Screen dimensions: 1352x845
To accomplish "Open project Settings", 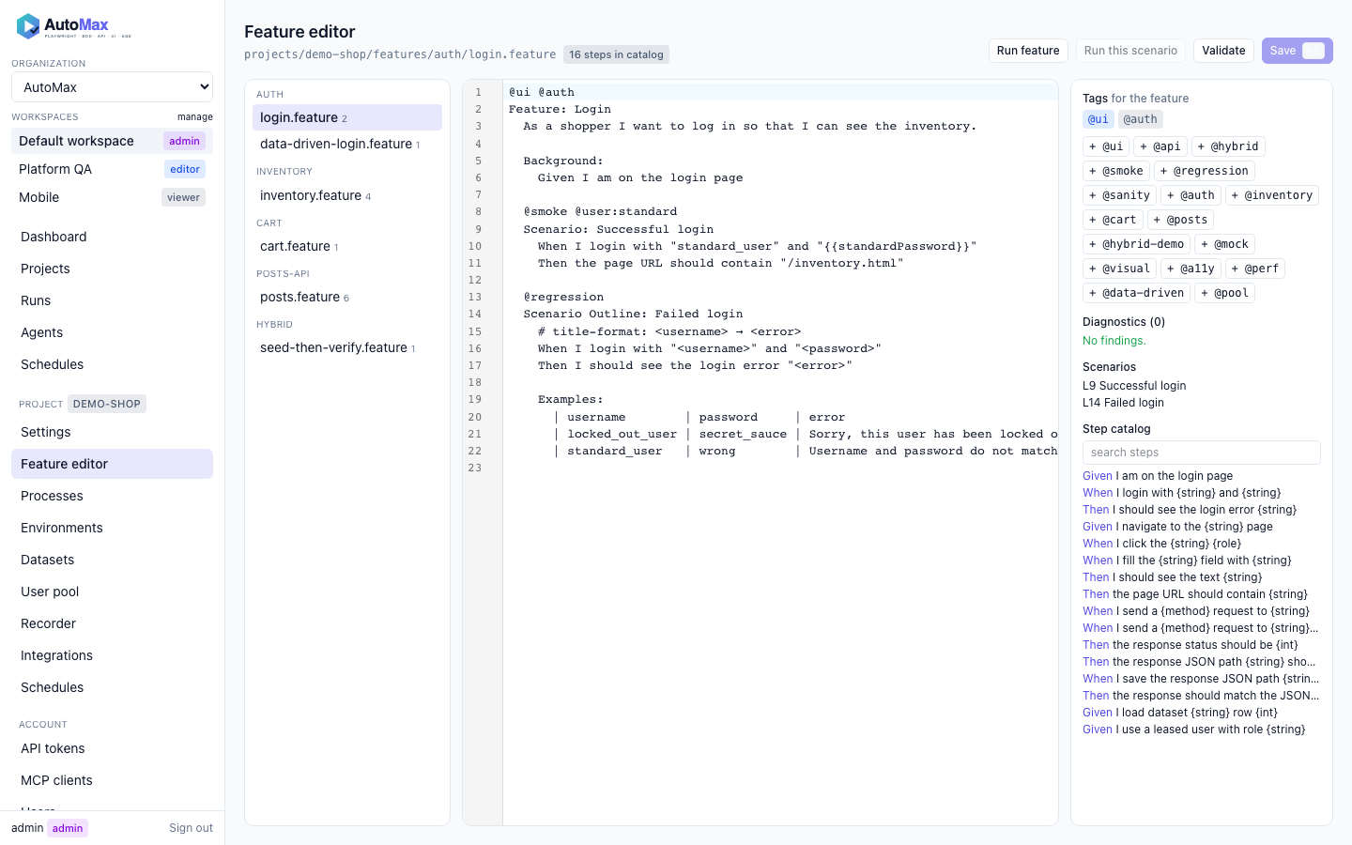I will pyautogui.click(x=112, y=432).
